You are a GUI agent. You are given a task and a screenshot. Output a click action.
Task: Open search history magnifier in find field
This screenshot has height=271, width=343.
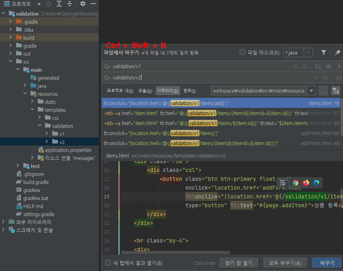coord(107,67)
